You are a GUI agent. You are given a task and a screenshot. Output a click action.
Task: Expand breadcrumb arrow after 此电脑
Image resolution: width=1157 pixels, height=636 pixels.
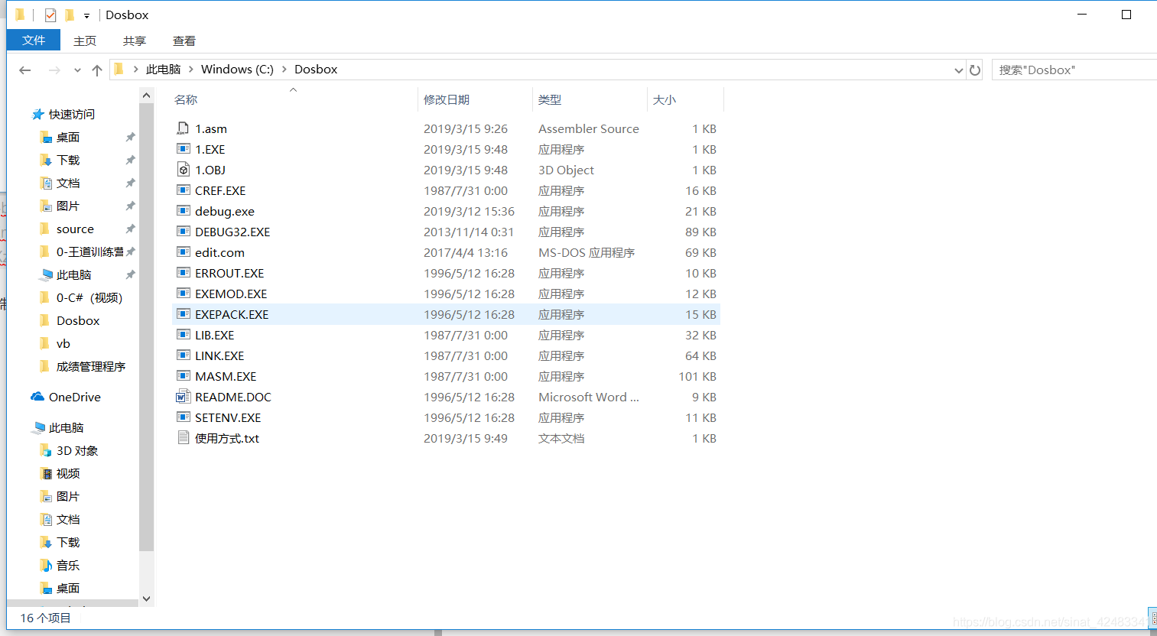click(x=191, y=69)
